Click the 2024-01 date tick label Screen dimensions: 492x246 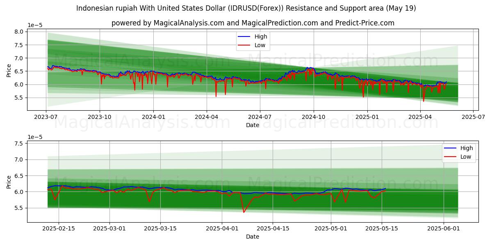pyautogui.click(x=153, y=117)
